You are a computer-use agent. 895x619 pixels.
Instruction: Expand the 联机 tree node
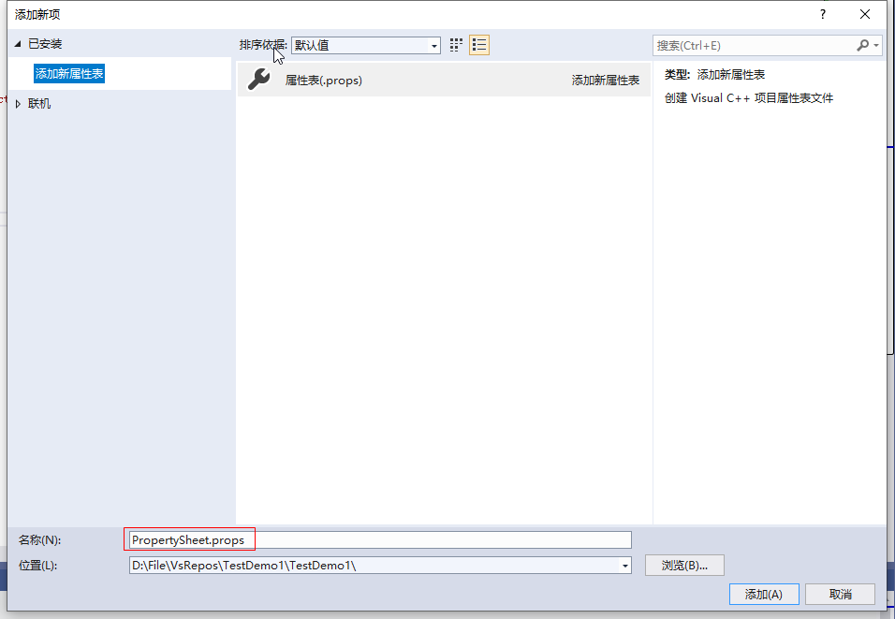(16, 103)
